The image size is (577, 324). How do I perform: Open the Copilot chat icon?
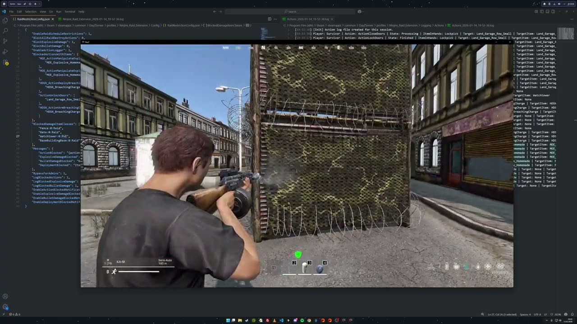359,11
